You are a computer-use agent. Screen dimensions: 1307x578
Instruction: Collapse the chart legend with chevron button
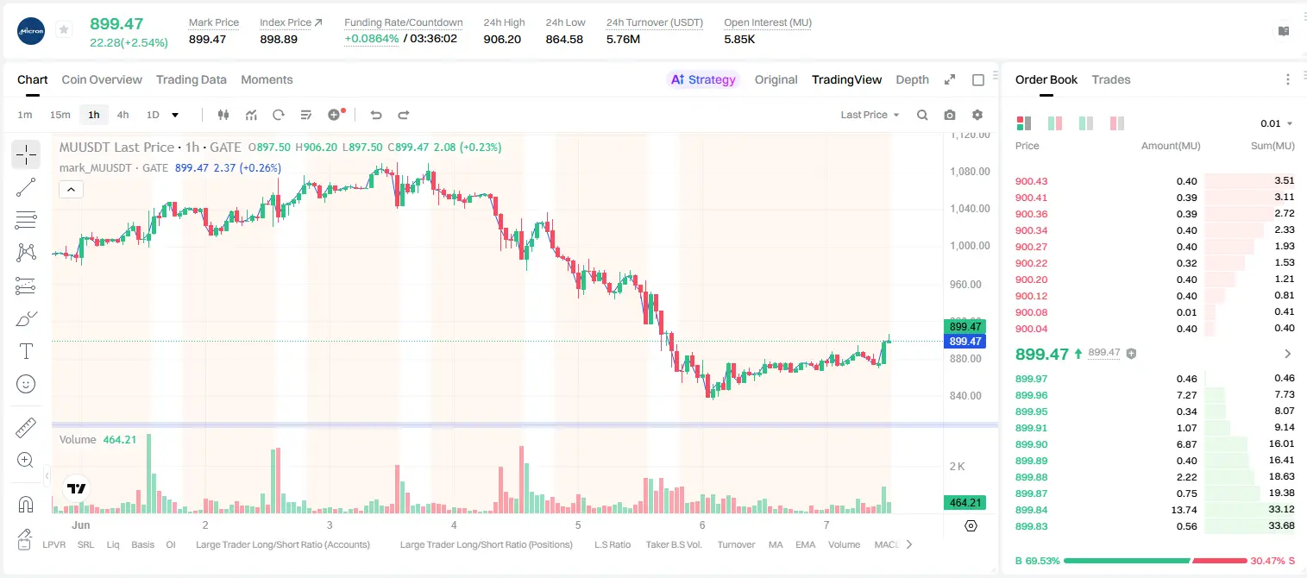point(71,189)
